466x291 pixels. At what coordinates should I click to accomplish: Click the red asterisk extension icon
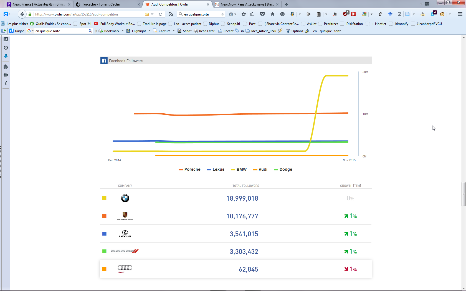(353, 14)
